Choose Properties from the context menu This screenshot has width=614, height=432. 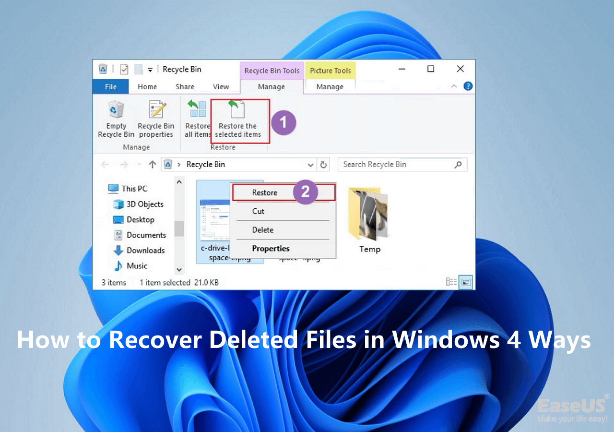coord(283,249)
